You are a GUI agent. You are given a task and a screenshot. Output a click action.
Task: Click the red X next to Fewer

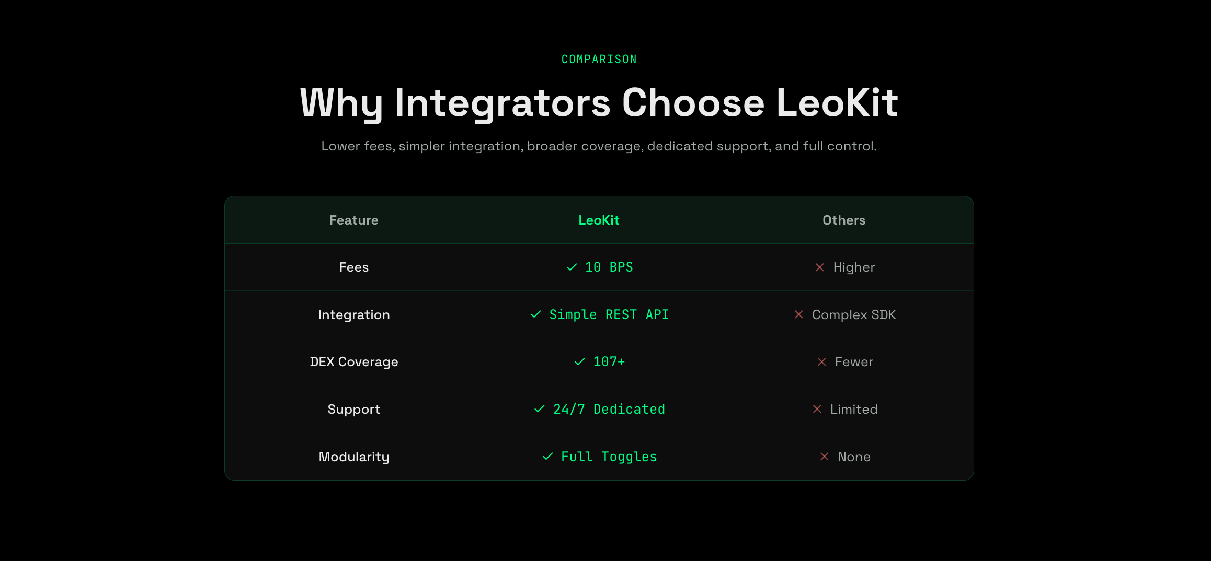coord(821,362)
